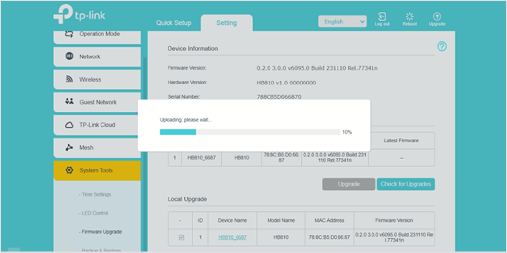Switch to the Setting tab
The image size is (507, 253).
(226, 23)
